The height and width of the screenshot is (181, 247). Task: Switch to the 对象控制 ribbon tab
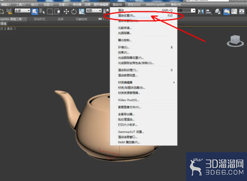tap(81, 19)
